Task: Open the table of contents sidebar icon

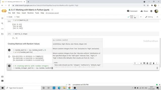Action: click(x=2, y=18)
